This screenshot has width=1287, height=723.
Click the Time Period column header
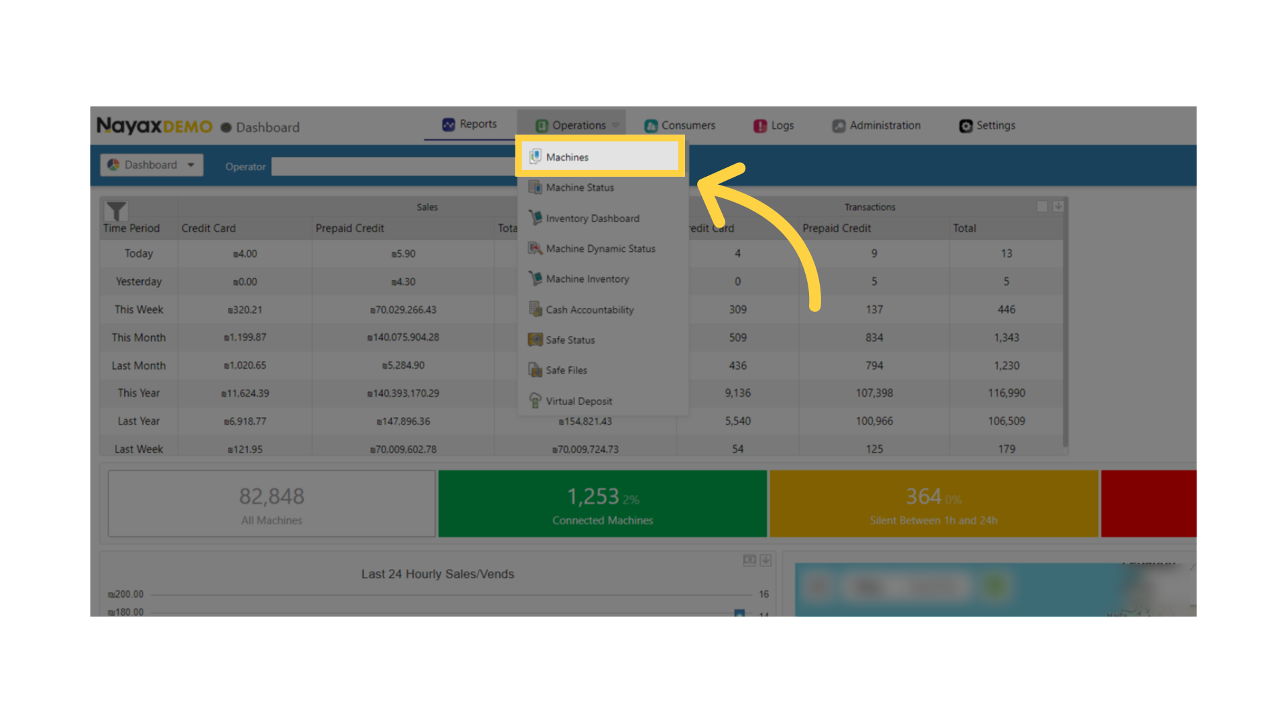coord(131,228)
